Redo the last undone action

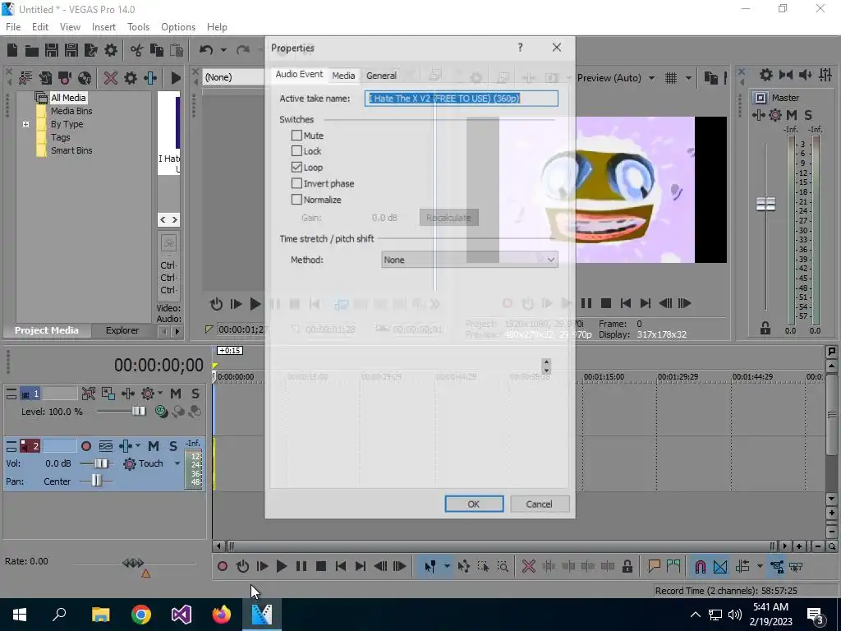pos(243,50)
